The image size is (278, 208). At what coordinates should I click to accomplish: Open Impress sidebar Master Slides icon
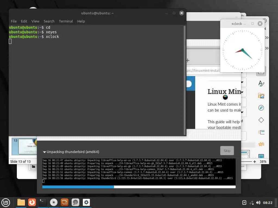tap(261, 156)
